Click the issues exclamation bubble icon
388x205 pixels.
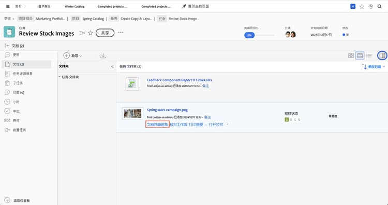pos(7,92)
